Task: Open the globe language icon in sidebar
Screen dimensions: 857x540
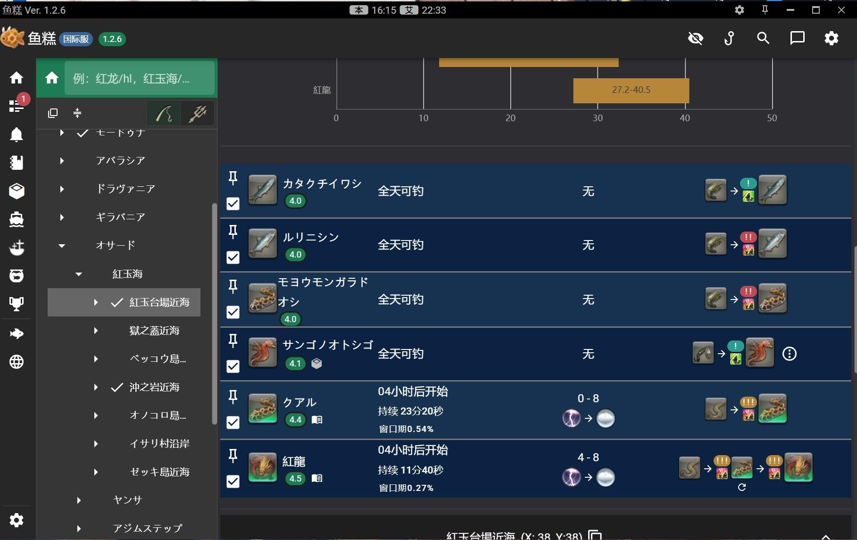Action: pos(17,362)
